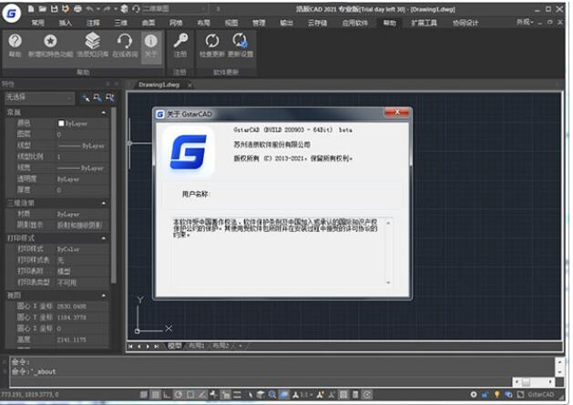Toggle lineweight display in status bar
Viewport: 573px width, 405px height.
click(238, 394)
